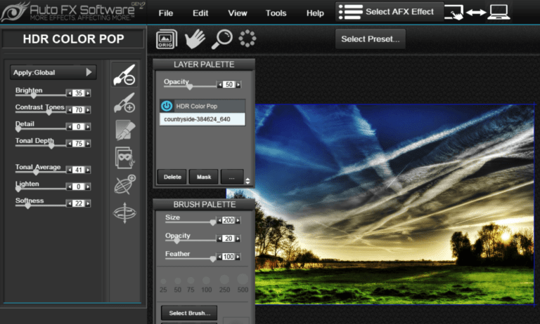Expand the Apply:Global dropdown
540x324 pixels.
coord(53,72)
